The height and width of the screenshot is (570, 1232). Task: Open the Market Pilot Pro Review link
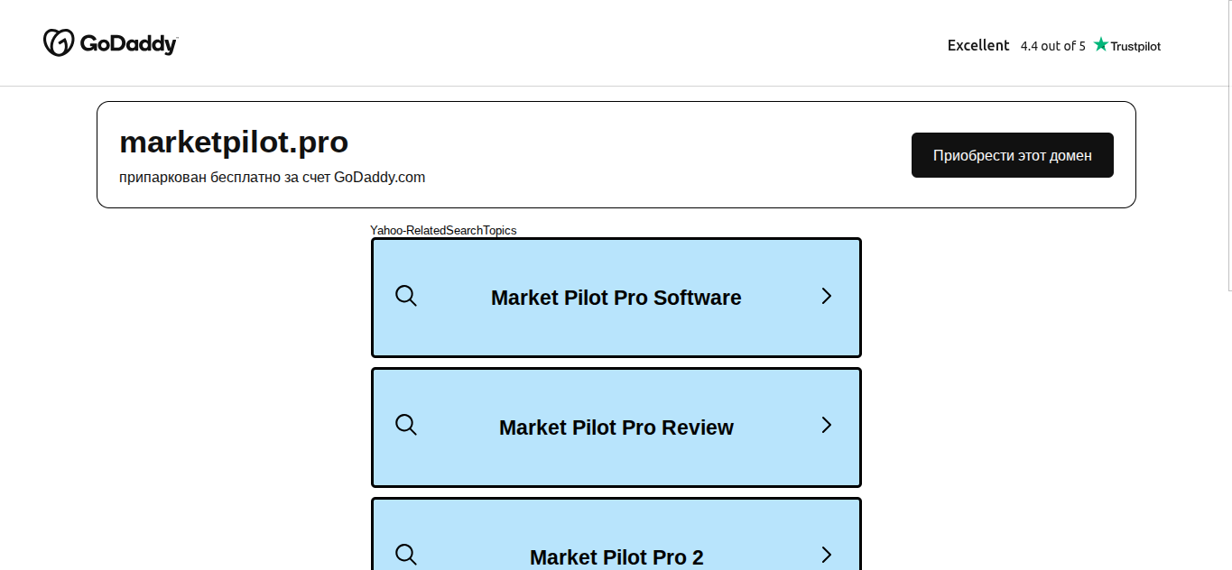616,427
